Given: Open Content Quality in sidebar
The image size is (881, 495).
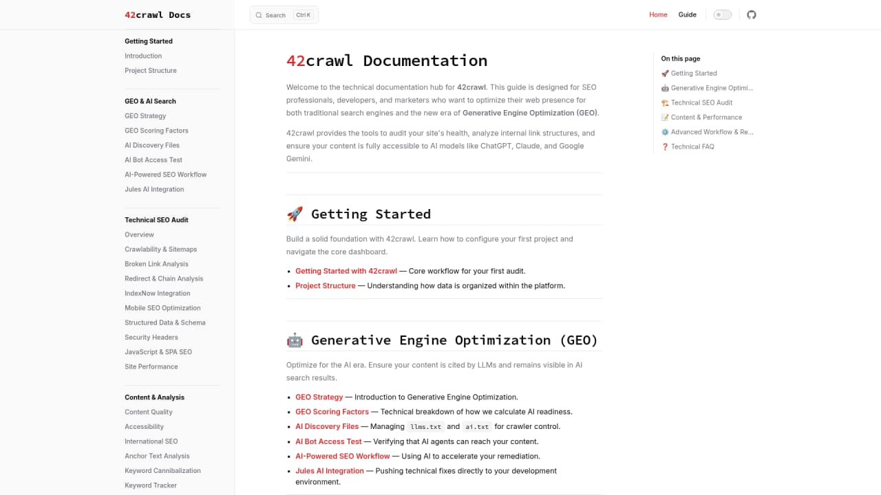Looking at the screenshot, I should click(149, 412).
